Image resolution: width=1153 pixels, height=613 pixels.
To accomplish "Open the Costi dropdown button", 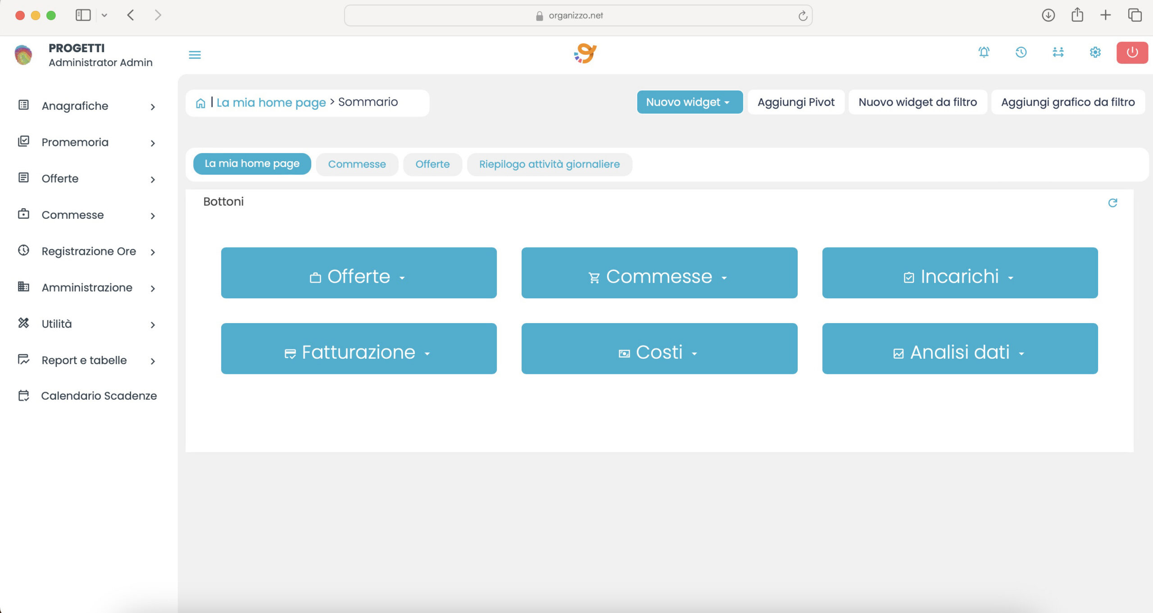I will pos(659,348).
